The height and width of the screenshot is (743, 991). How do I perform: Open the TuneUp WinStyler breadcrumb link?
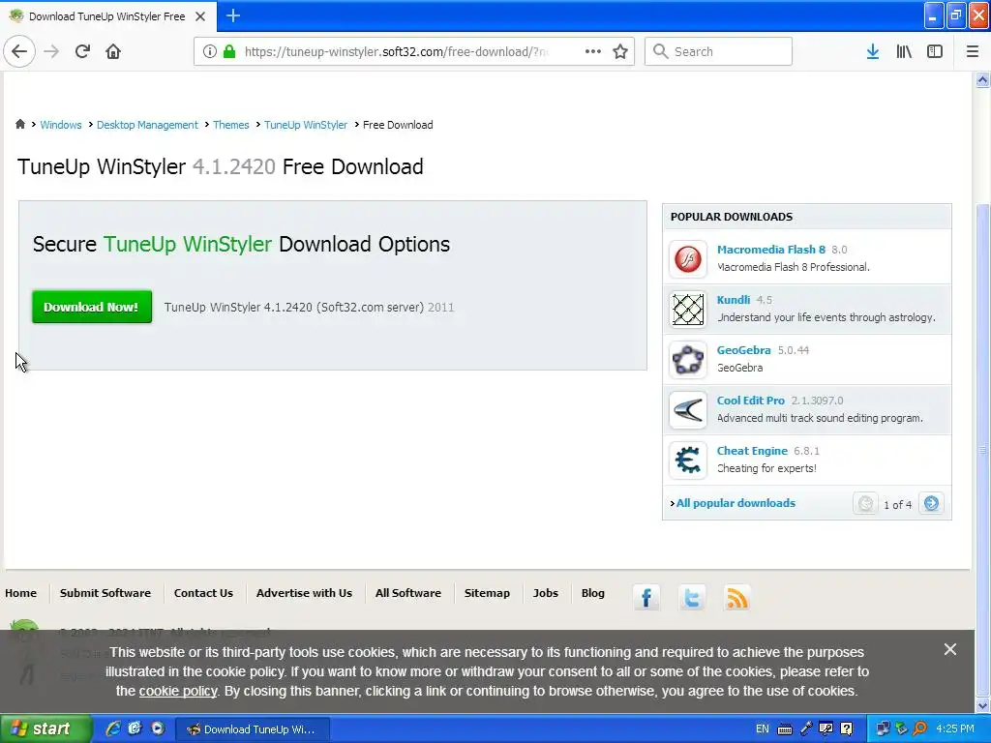coord(306,125)
